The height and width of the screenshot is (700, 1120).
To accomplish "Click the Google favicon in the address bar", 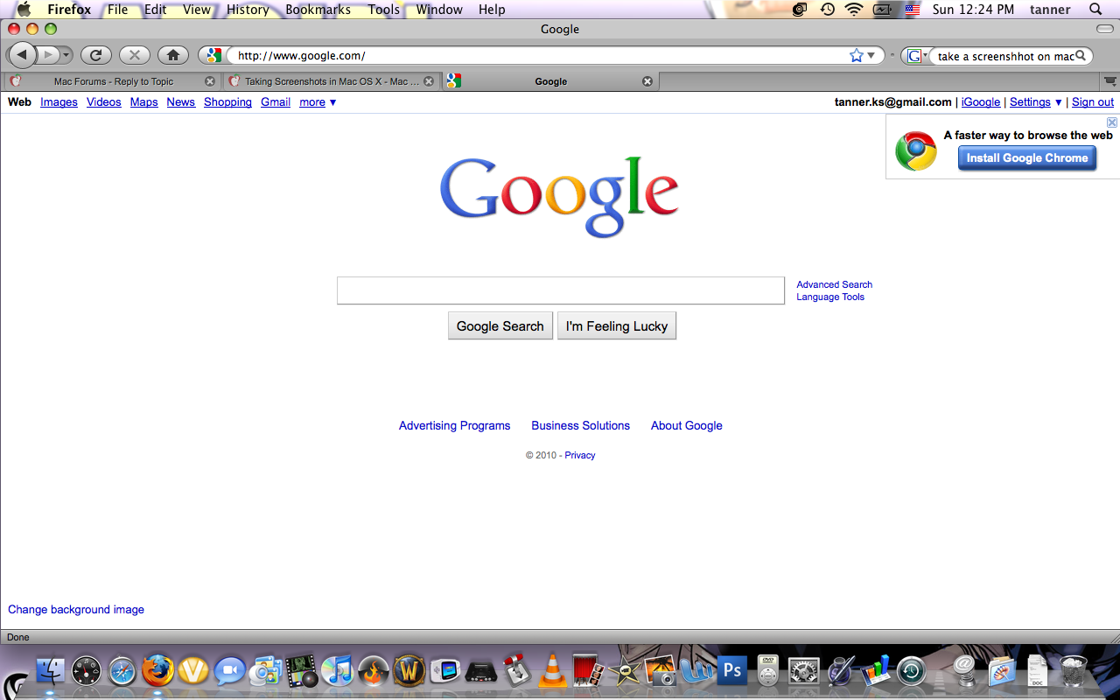I will click(213, 55).
